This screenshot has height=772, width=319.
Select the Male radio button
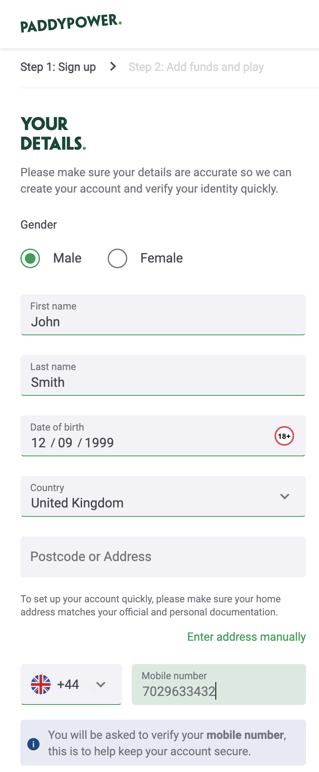coord(30,258)
